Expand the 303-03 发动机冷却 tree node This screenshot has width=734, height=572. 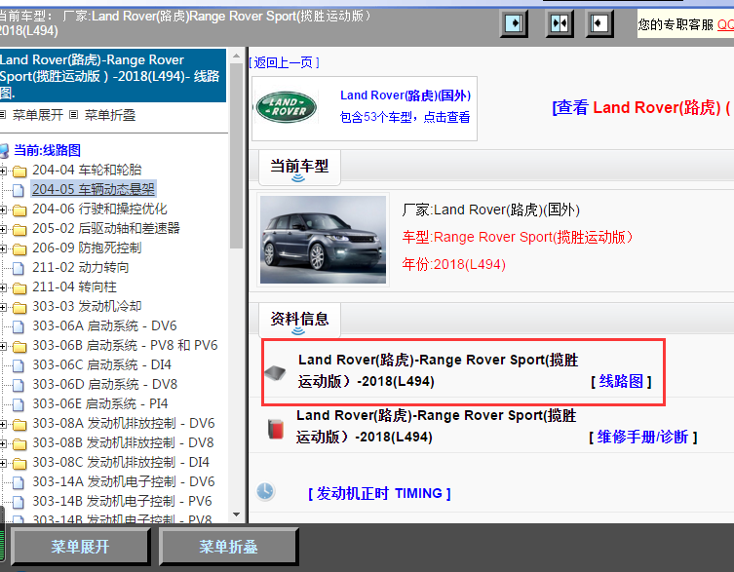point(3,308)
